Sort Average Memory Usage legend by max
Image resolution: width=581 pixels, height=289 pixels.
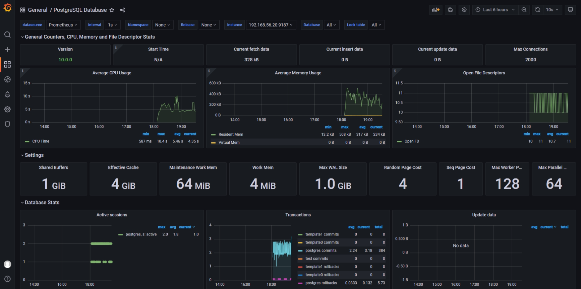pyautogui.click(x=345, y=127)
